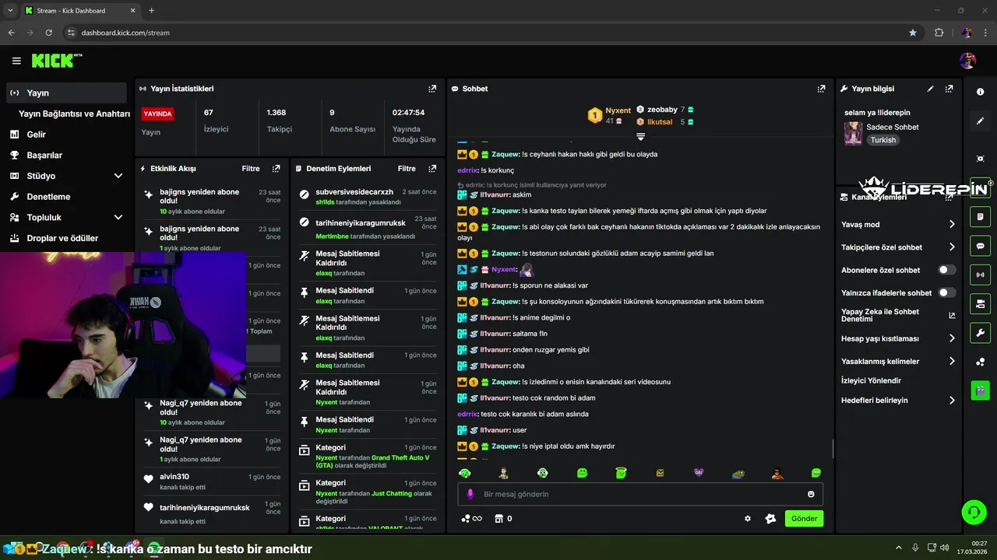Click the green support headset button
The image size is (997, 560).
(974, 512)
